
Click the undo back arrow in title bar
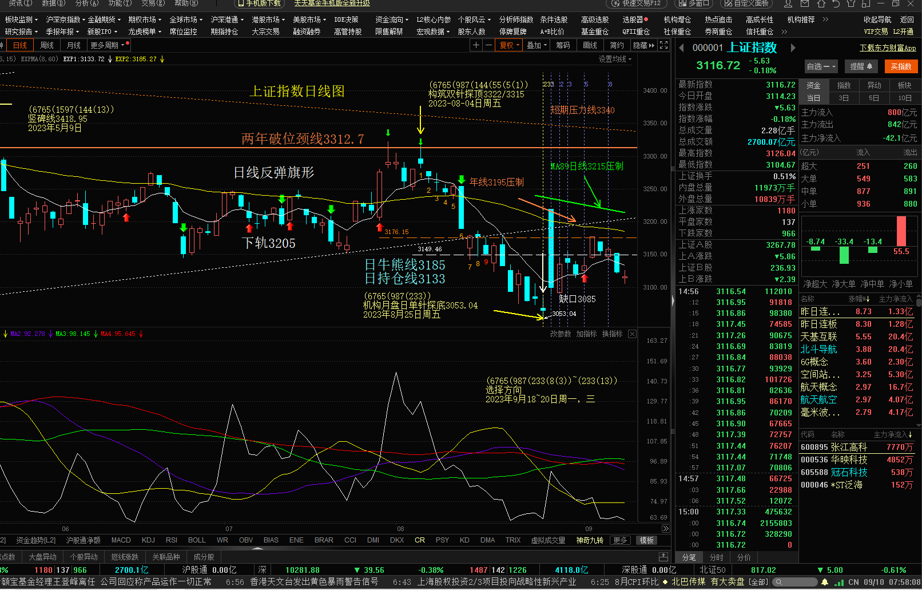[x=836, y=3]
